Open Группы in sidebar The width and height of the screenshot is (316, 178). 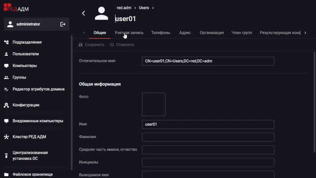19,78
